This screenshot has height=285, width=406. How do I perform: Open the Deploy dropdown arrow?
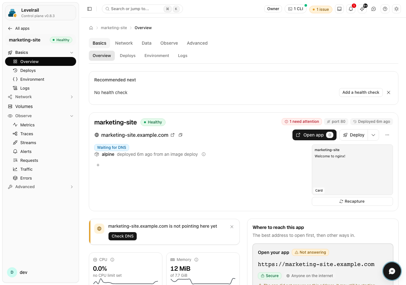[373, 135]
